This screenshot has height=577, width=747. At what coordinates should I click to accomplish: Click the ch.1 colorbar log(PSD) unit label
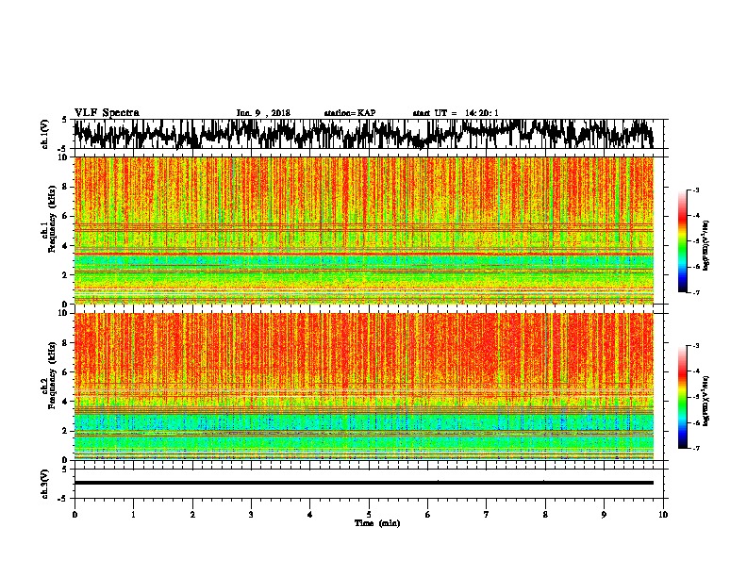705,245
